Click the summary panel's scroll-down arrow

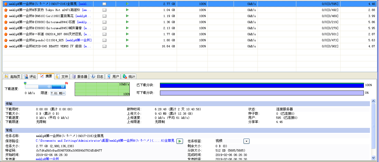click(373, 158)
